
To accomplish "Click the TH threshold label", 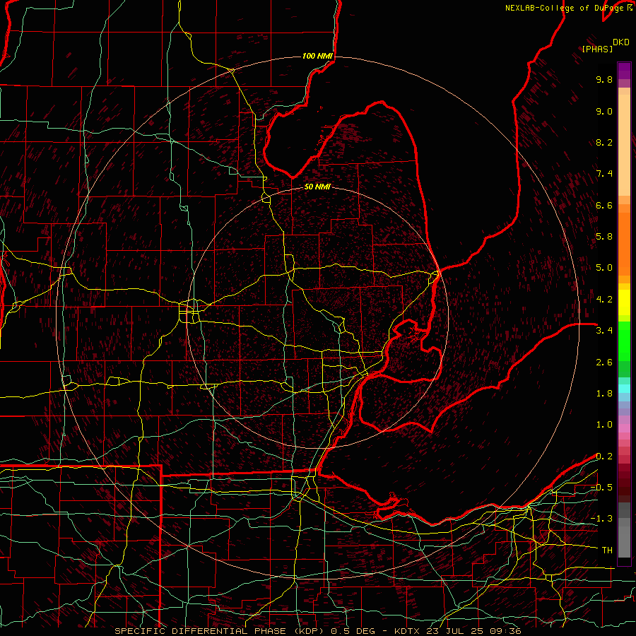I will [607, 550].
